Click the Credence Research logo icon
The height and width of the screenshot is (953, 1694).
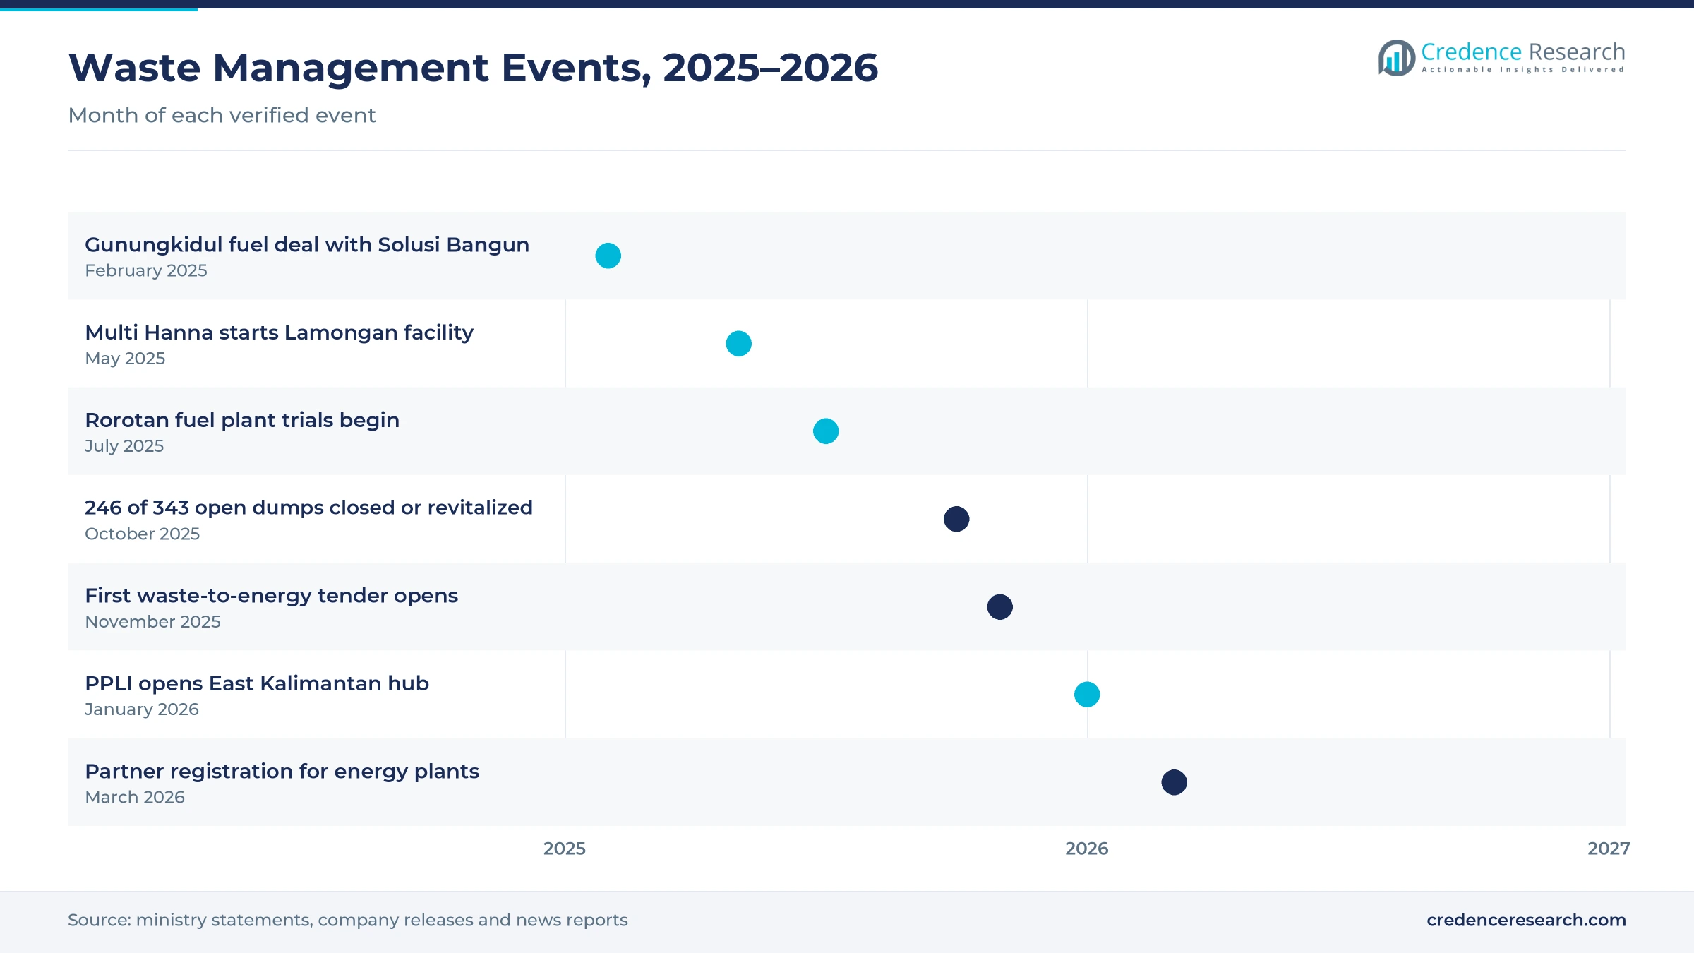1396,58
